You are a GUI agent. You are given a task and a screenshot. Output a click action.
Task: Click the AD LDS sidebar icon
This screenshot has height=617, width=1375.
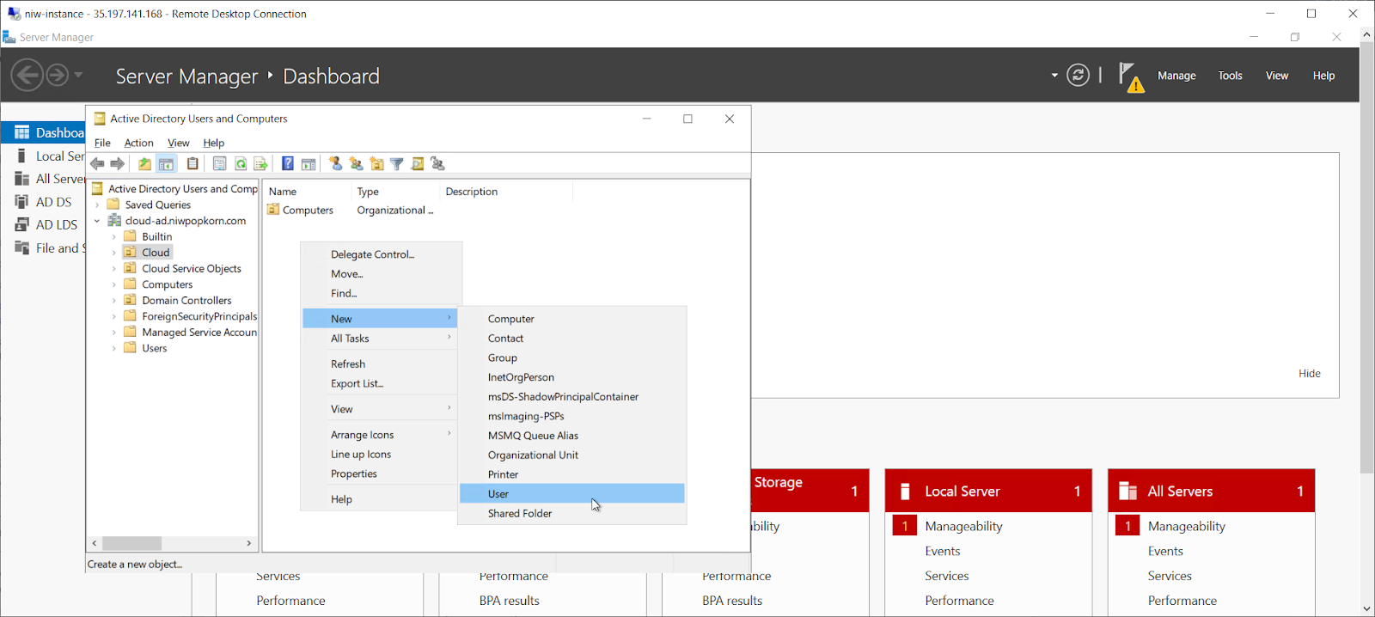click(21, 224)
